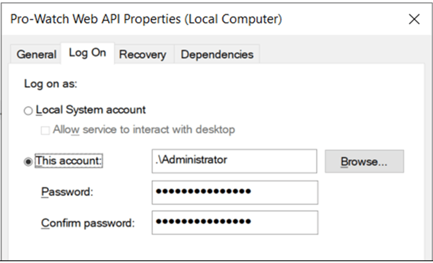Screen dimensions: 433x263
Task: Focus the Confirm password field
Action: [235, 223]
